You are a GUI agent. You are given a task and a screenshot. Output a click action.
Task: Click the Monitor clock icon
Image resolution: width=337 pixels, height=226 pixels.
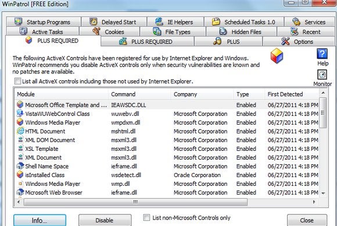[322, 75]
